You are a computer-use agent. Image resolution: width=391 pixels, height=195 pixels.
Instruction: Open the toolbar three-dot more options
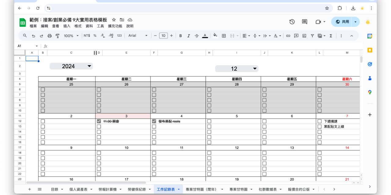coord(341,36)
